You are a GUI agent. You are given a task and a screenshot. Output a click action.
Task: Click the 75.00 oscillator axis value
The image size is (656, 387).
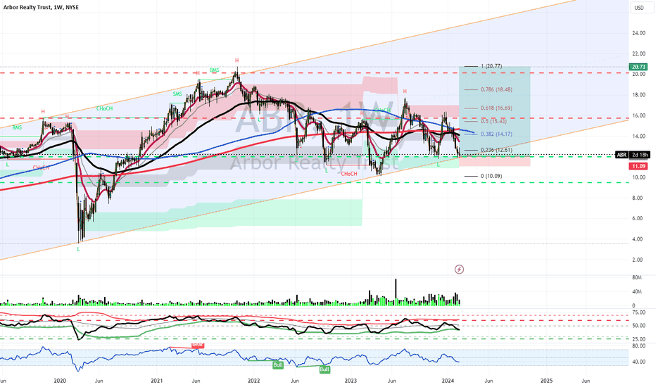[x=638, y=312]
